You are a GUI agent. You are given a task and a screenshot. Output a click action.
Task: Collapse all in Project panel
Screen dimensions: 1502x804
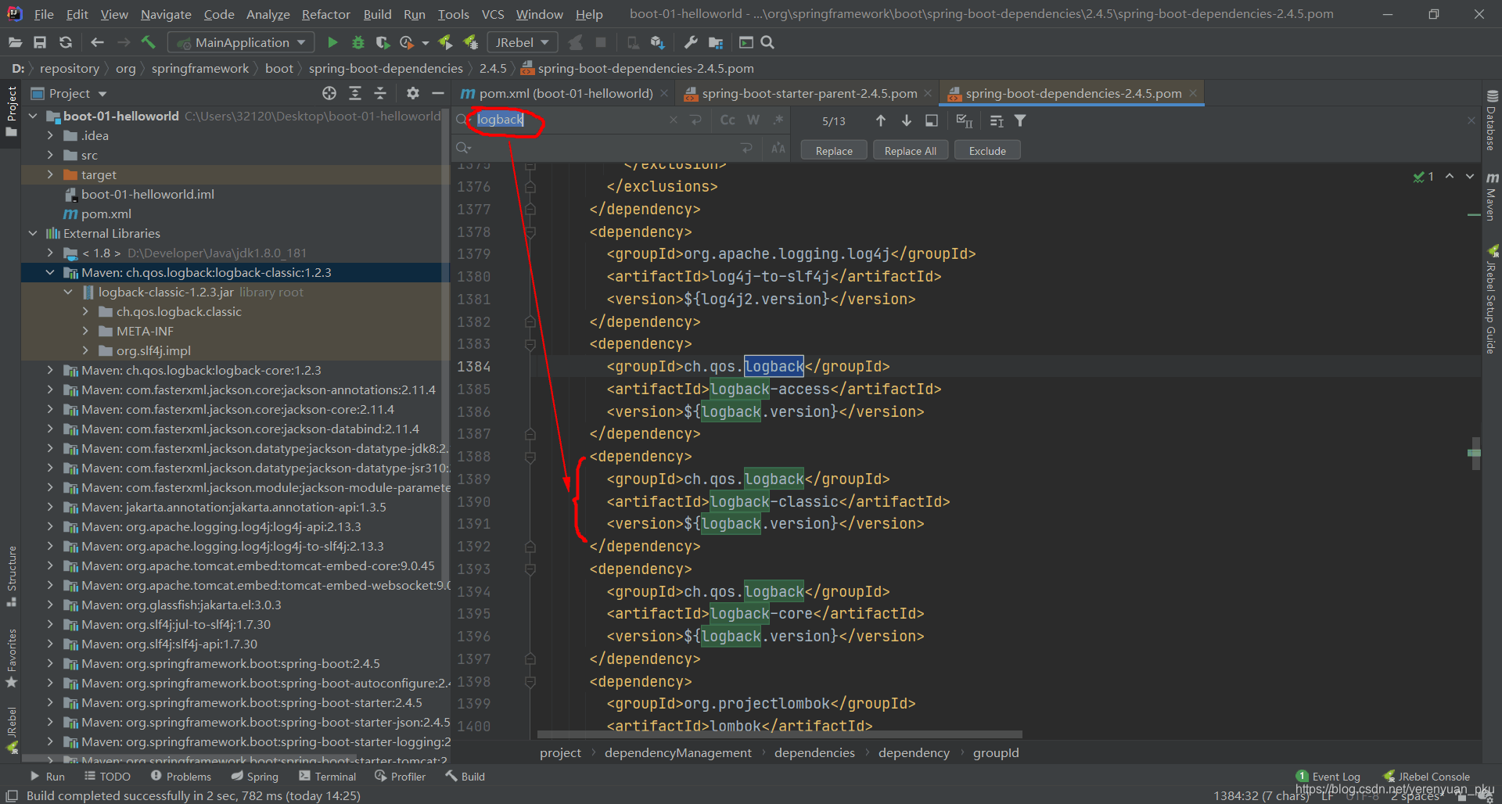380,93
